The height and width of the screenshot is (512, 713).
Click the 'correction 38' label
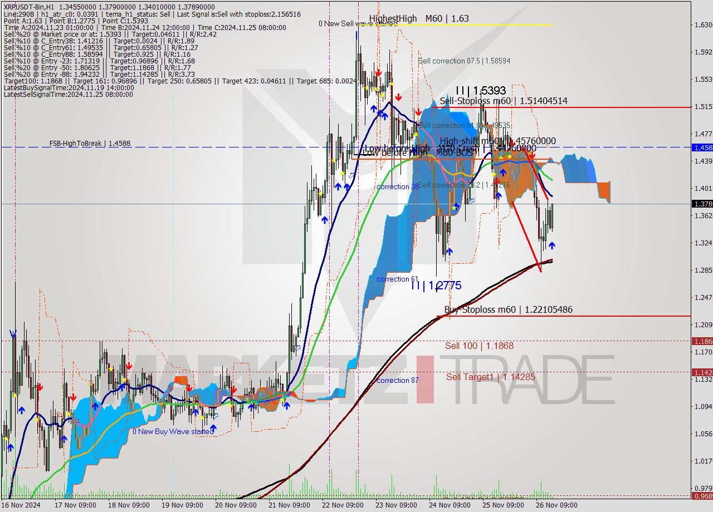(397, 186)
